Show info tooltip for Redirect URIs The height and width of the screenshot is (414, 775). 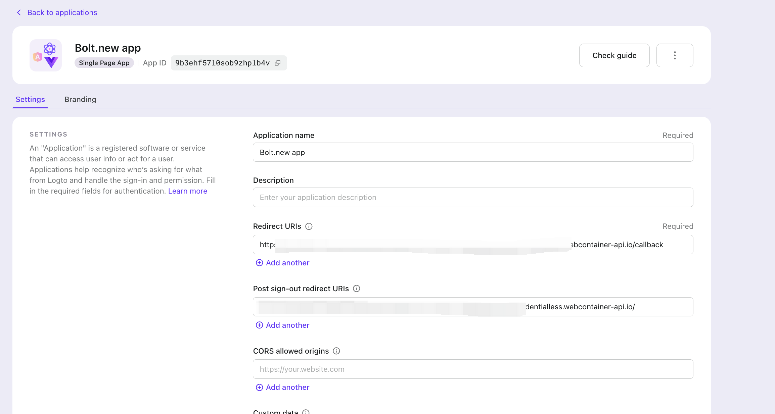(x=309, y=226)
